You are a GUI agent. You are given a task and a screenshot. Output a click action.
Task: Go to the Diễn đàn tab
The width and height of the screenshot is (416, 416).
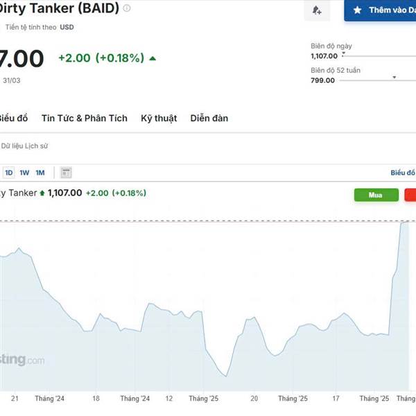click(209, 118)
